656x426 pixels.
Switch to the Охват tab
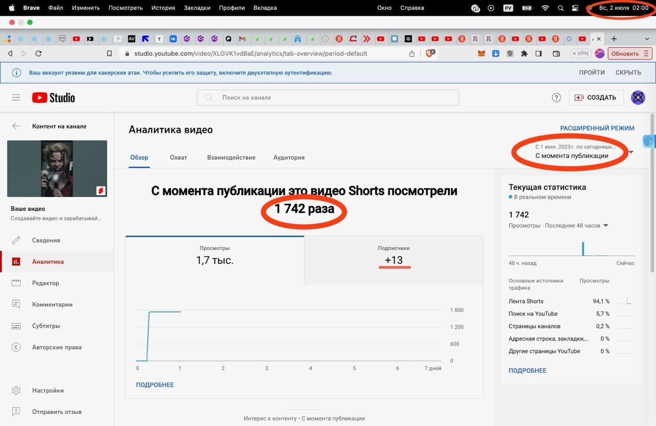[x=178, y=158]
